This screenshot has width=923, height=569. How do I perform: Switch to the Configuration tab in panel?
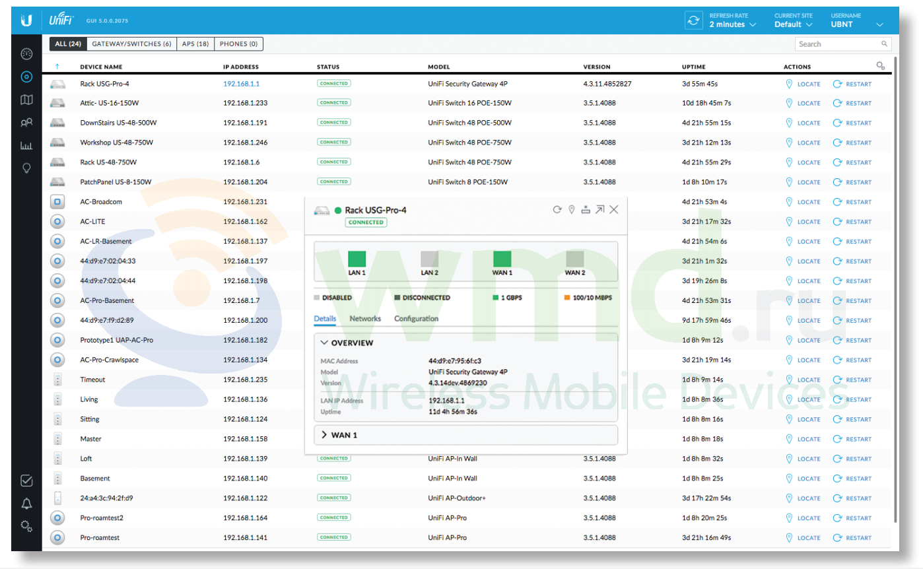click(x=417, y=319)
